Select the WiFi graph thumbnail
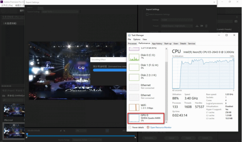Screen dimensions: 242x142 [134, 107]
